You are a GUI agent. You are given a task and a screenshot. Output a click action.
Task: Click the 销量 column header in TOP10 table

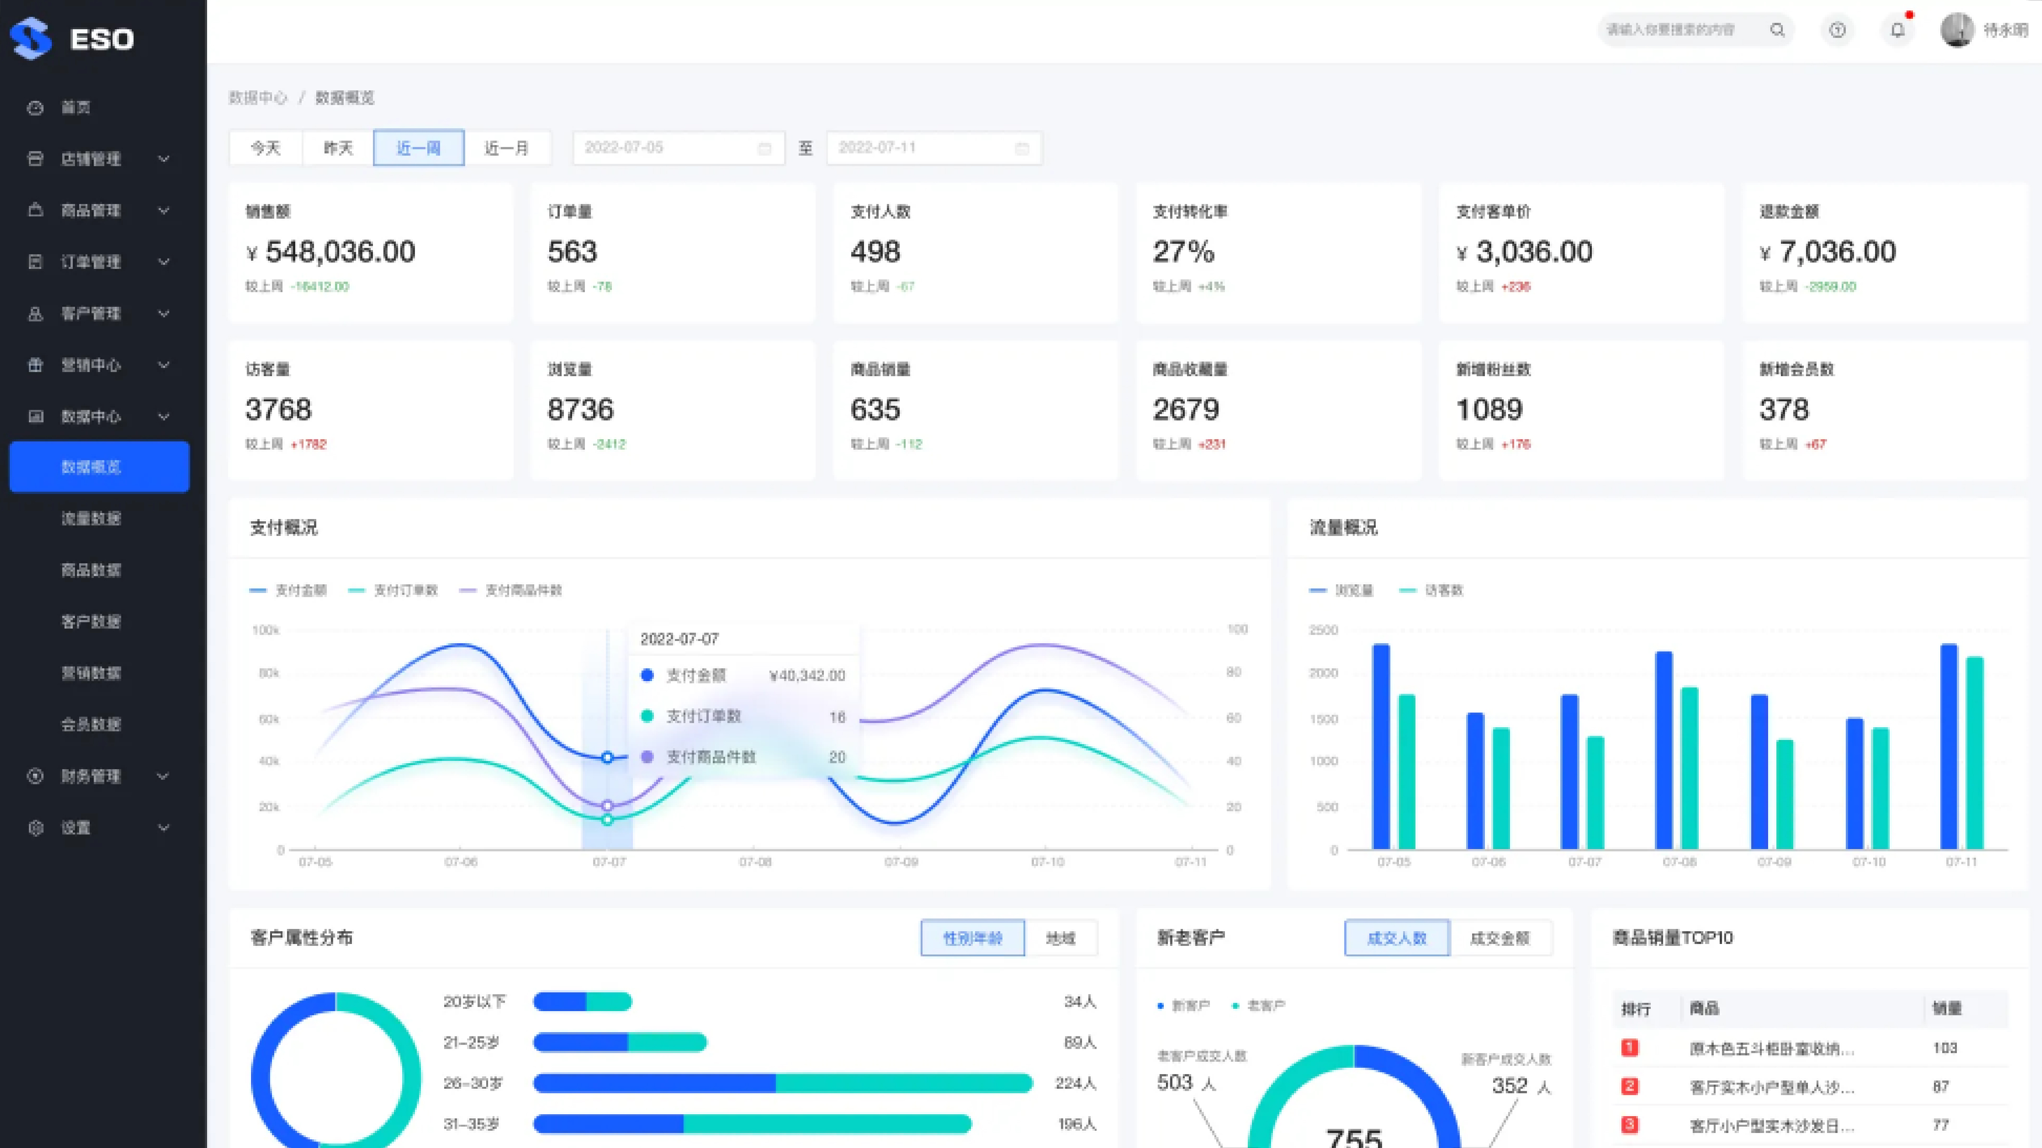(1947, 1008)
